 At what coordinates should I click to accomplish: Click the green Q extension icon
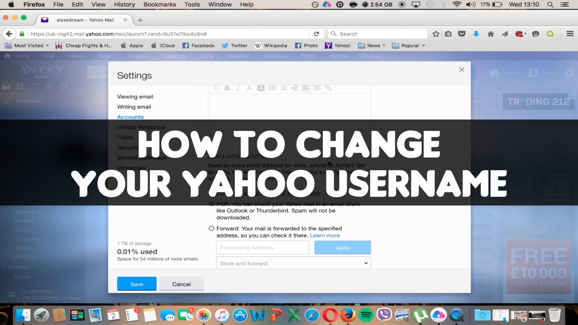coord(550,34)
